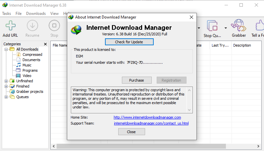Click the Compressed archive icon
The height and width of the screenshot is (151, 264).
pyautogui.click(x=19, y=55)
